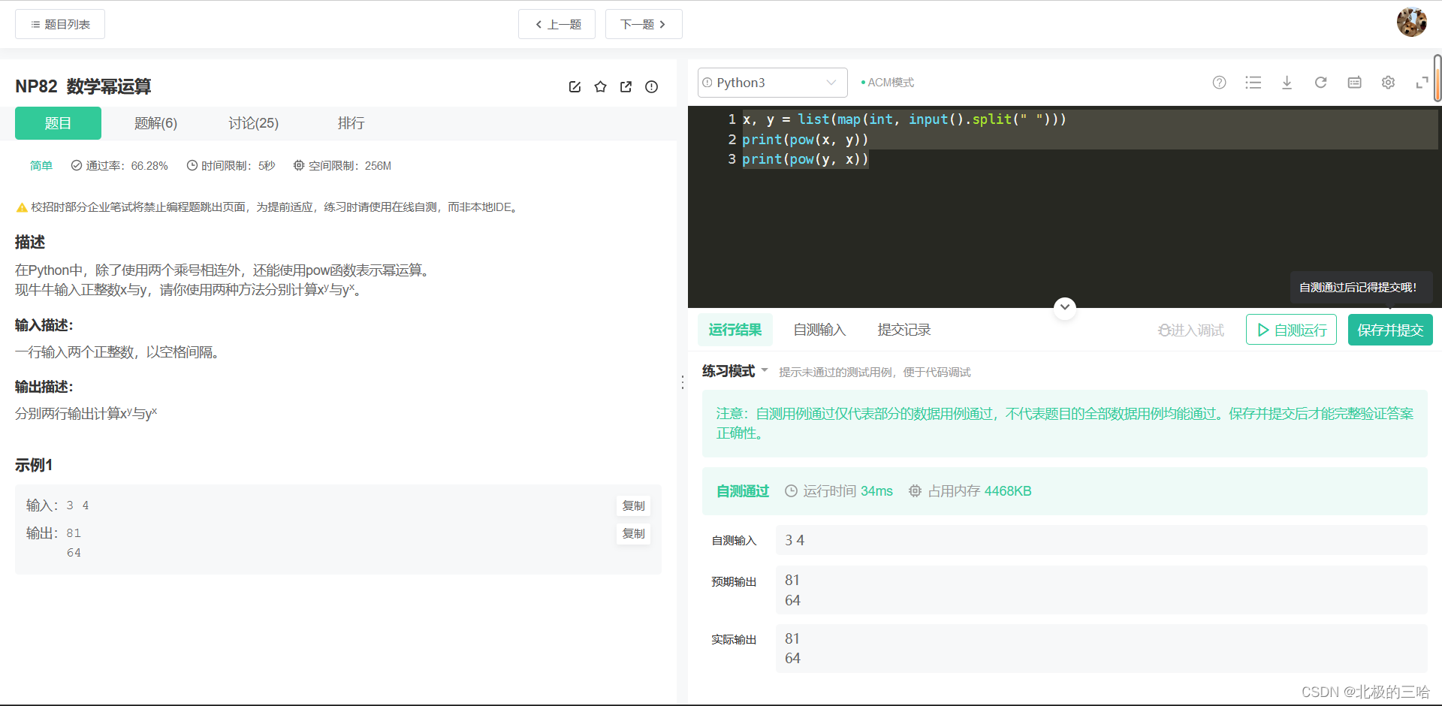The image size is (1442, 706).
Task: Click the vertical splitter handle dots
Action: [682, 382]
